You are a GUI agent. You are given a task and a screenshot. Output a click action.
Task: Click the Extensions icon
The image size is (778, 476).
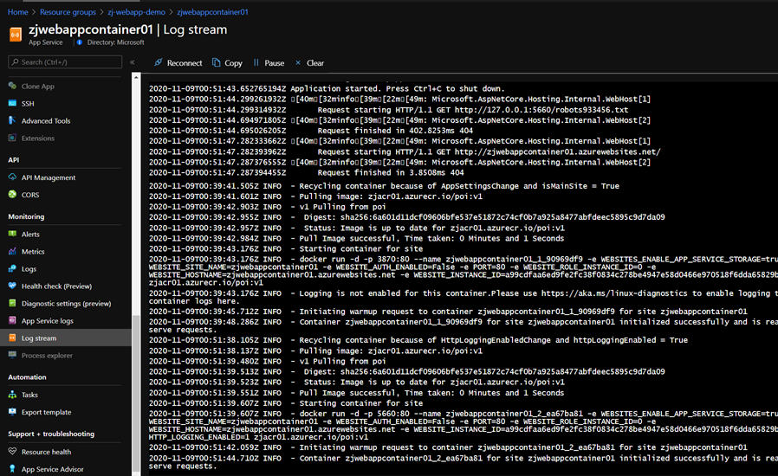[x=12, y=138]
